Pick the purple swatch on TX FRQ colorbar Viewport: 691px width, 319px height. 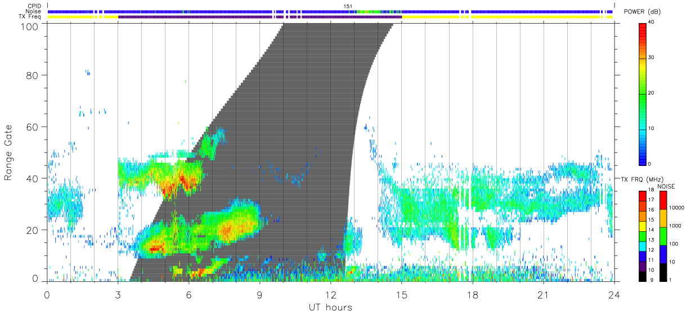coord(642,267)
